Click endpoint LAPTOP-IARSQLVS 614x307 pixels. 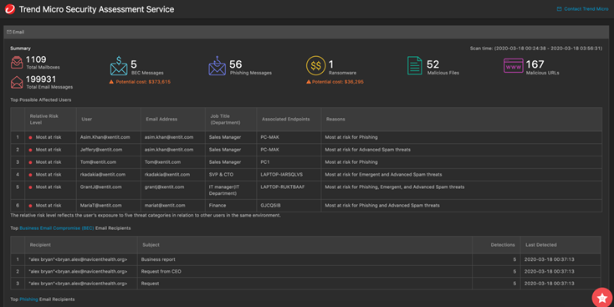[281, 174]
